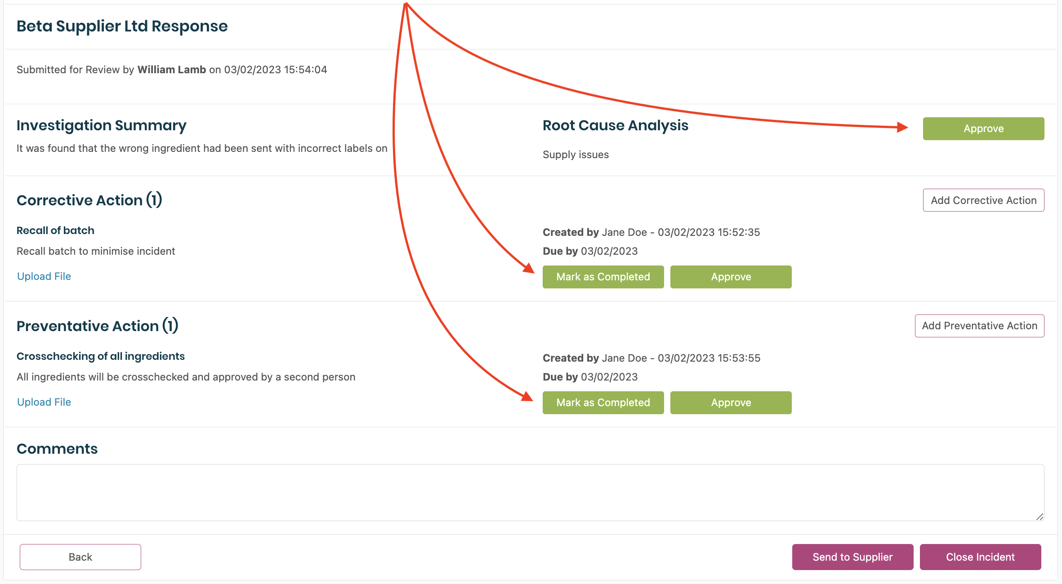This screenshot has height=584, width=1062.
Task: Close the incident with Close Incident
Action: [980, 557]
